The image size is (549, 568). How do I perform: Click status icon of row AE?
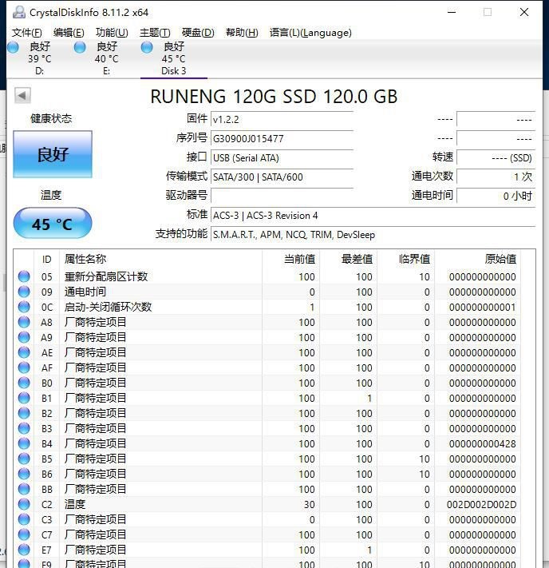pyautogui.click(x=24, y=352)
